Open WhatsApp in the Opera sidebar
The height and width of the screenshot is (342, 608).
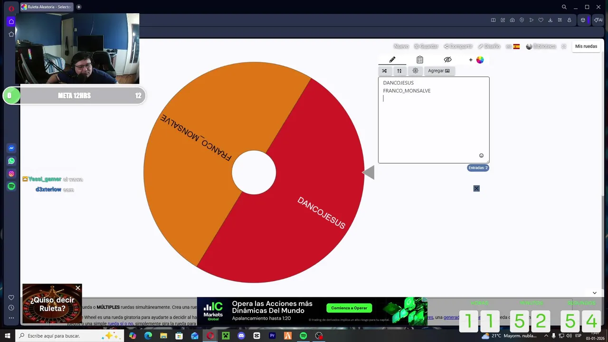tap(11, 161)
